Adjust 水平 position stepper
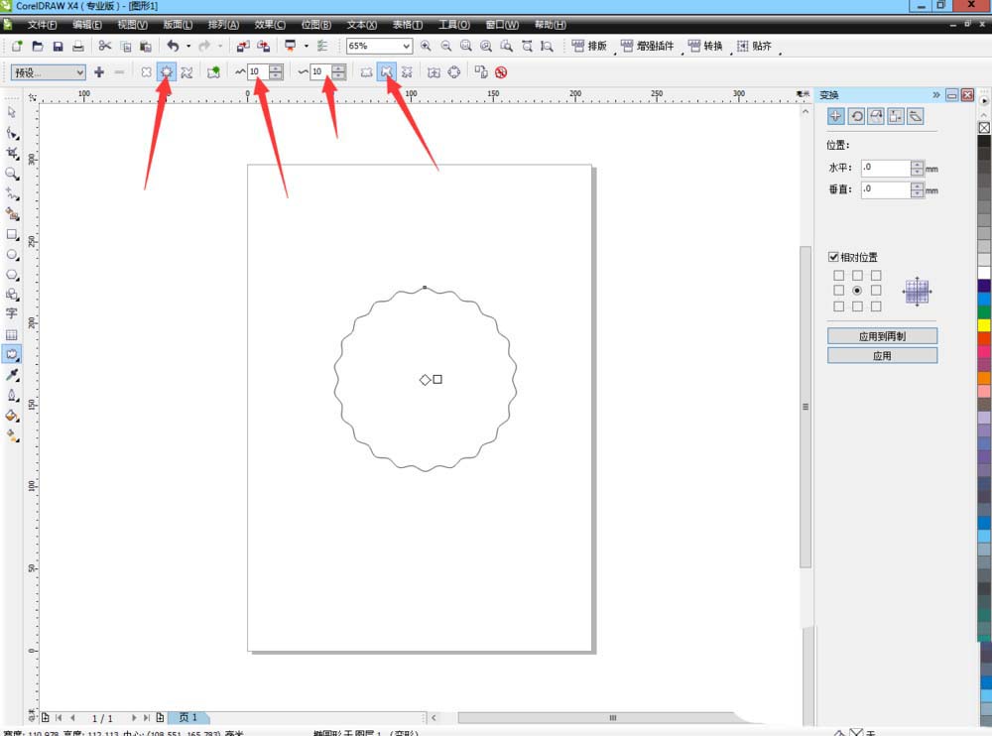The image size is (992, 736). (x=918, y=168)
